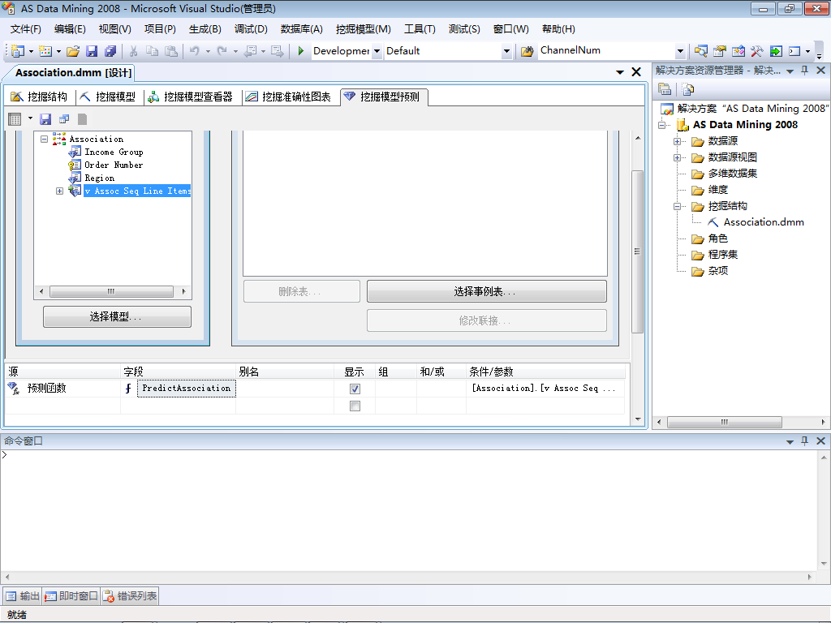
Task: Open the 数据库(A) menu
Action: [302, 29]
